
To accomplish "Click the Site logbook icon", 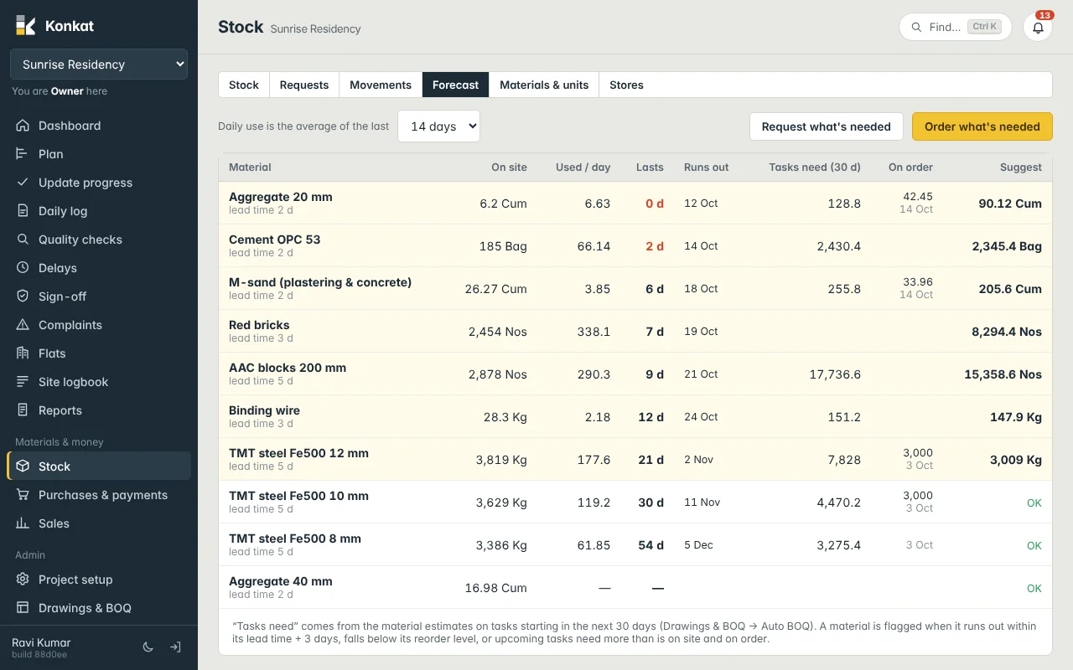I will [23, 382].
